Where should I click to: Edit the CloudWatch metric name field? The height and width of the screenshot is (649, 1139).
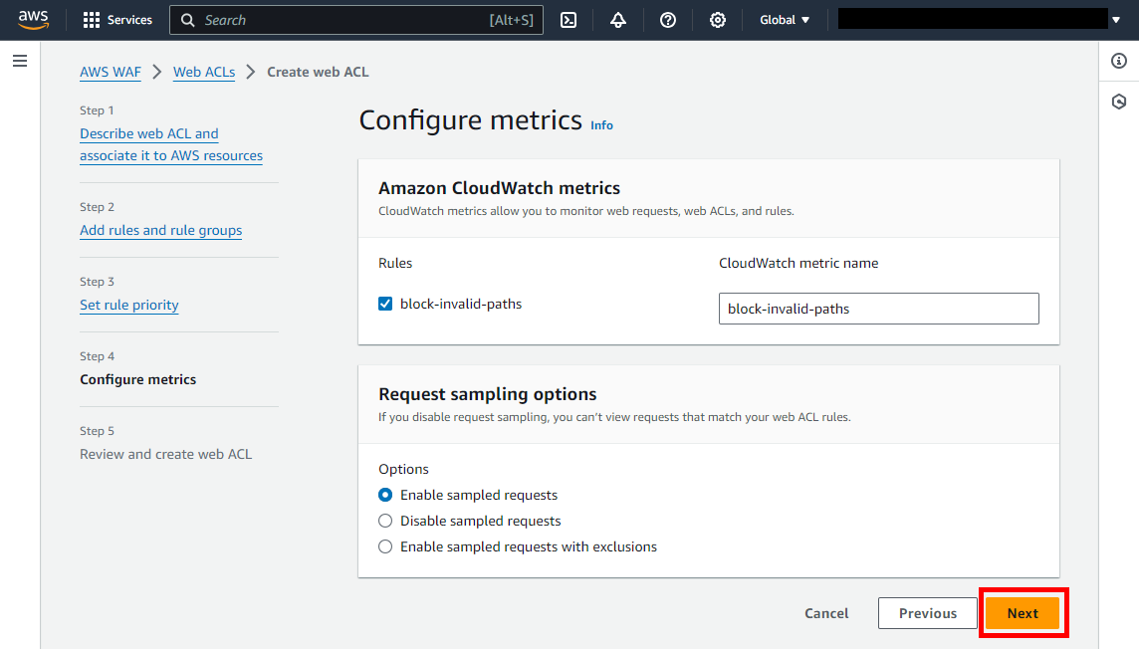click(x=878, y=309)
